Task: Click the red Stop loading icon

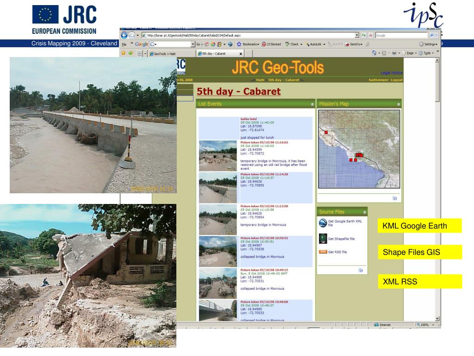Action: 371,35
